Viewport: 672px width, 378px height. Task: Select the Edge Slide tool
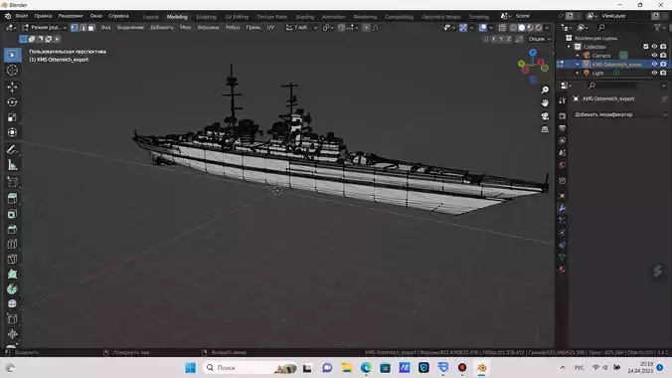click(x=12, y=318)
